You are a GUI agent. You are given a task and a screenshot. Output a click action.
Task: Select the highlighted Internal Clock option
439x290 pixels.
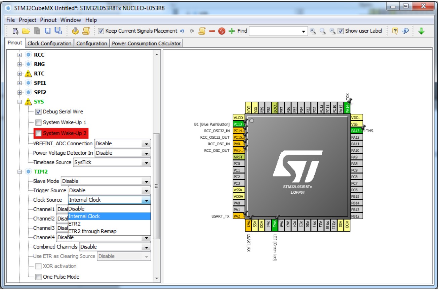109,216
